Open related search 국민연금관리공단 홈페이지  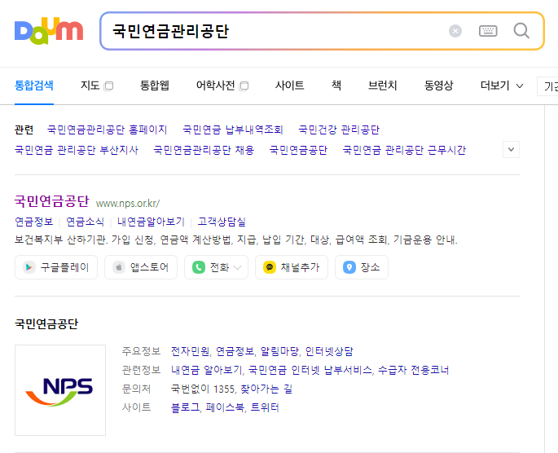[x=107, y=130]
